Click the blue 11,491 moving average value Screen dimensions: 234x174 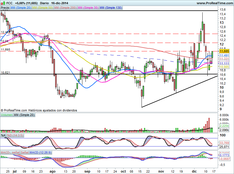tap(224, 56)
